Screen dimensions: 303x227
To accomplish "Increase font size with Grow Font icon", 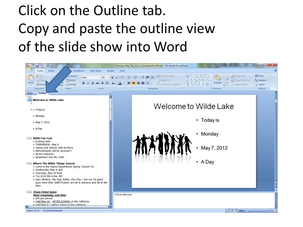I will 112,78.
